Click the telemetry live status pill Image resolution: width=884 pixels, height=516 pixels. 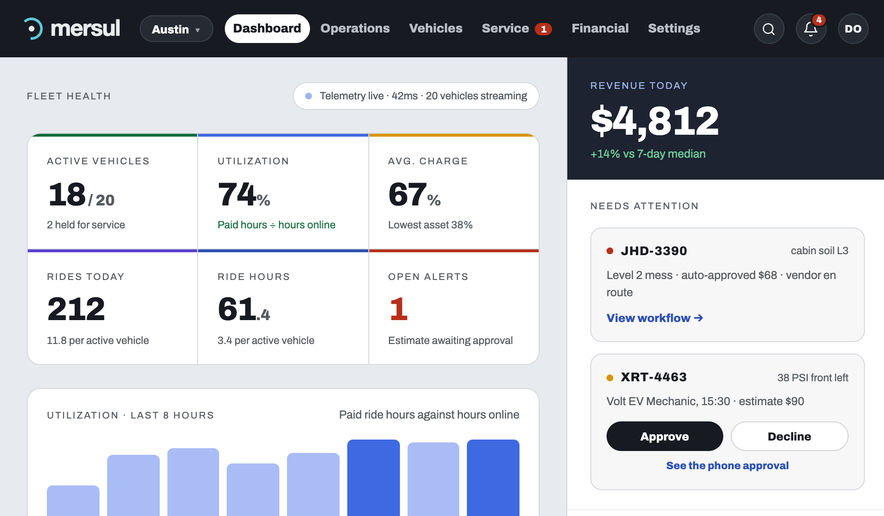coord(416,96)
